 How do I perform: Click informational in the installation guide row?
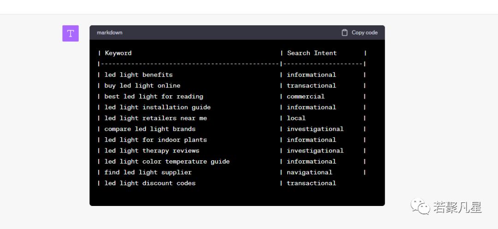312,107
